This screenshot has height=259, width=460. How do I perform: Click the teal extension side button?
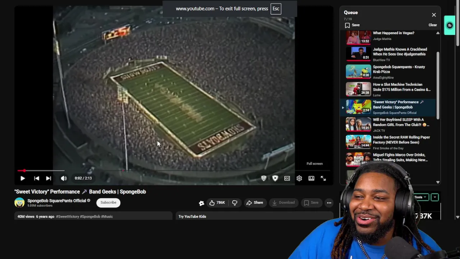click(449, 26)
